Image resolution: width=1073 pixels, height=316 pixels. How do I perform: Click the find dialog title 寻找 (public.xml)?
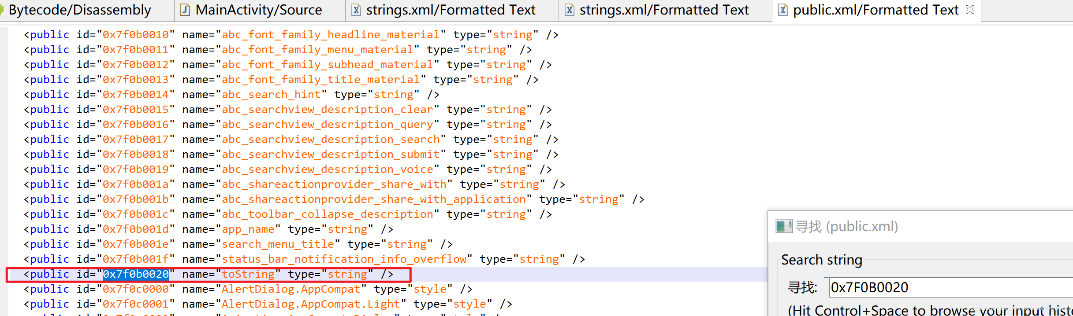click(846, 226)
